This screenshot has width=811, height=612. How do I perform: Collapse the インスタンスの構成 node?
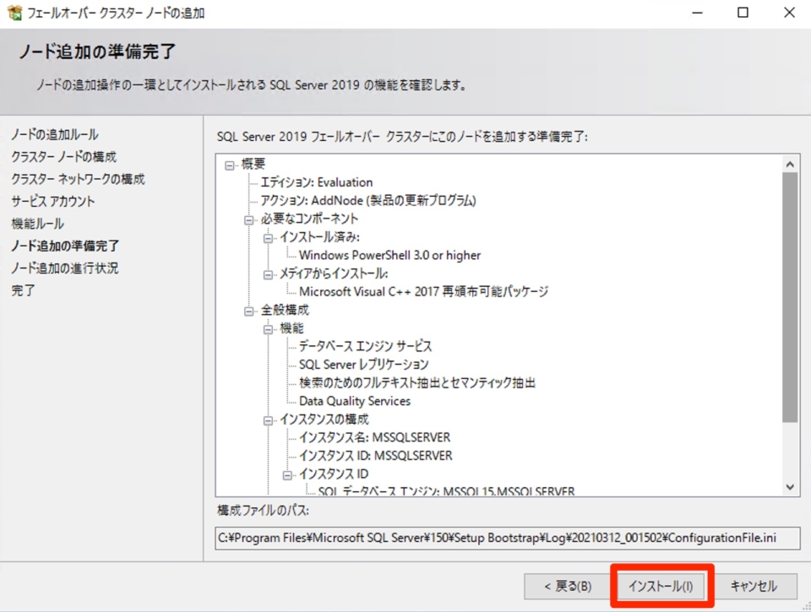[268, 420]
